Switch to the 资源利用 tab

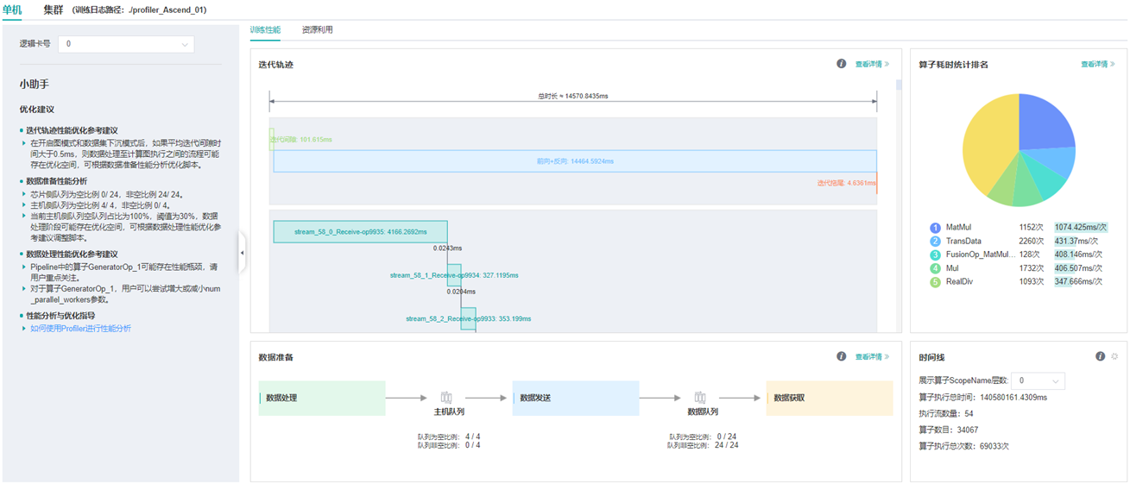coord(317,30)
